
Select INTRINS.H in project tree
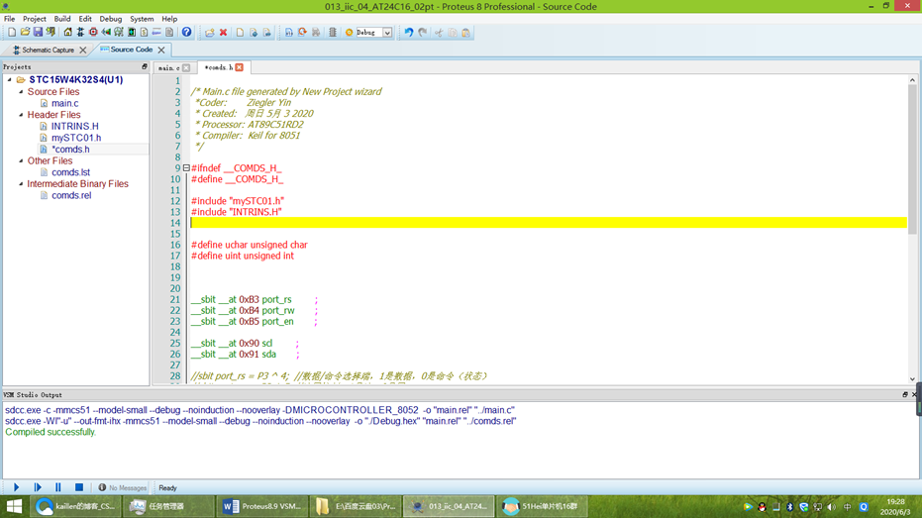click(74, 126)
